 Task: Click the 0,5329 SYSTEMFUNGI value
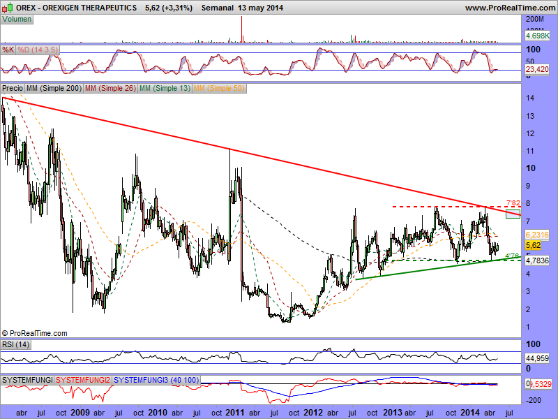tap(538, 384)
